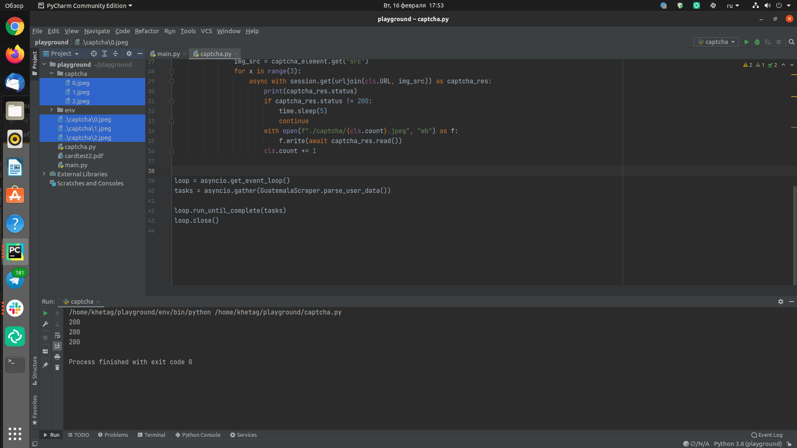This screenshot has width=797, height=448.
Task: Open the Navigate menu
Action: [97, 31]
